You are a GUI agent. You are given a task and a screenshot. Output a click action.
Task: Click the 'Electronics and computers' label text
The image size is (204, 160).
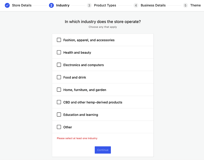pyautogui.click(x=83, y=65)
